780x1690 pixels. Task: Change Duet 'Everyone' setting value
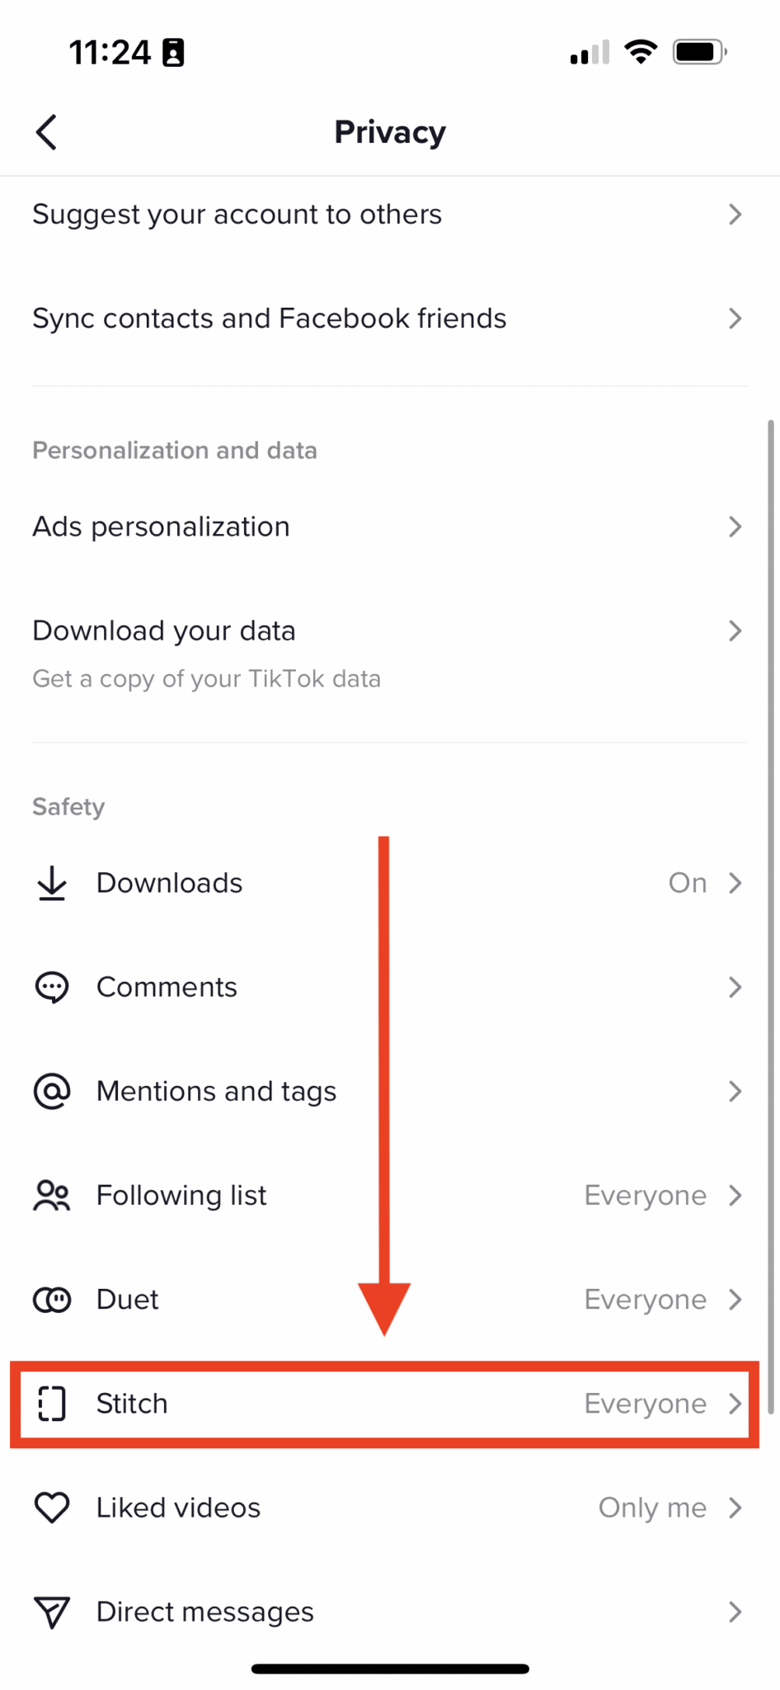click(645, 1300)
